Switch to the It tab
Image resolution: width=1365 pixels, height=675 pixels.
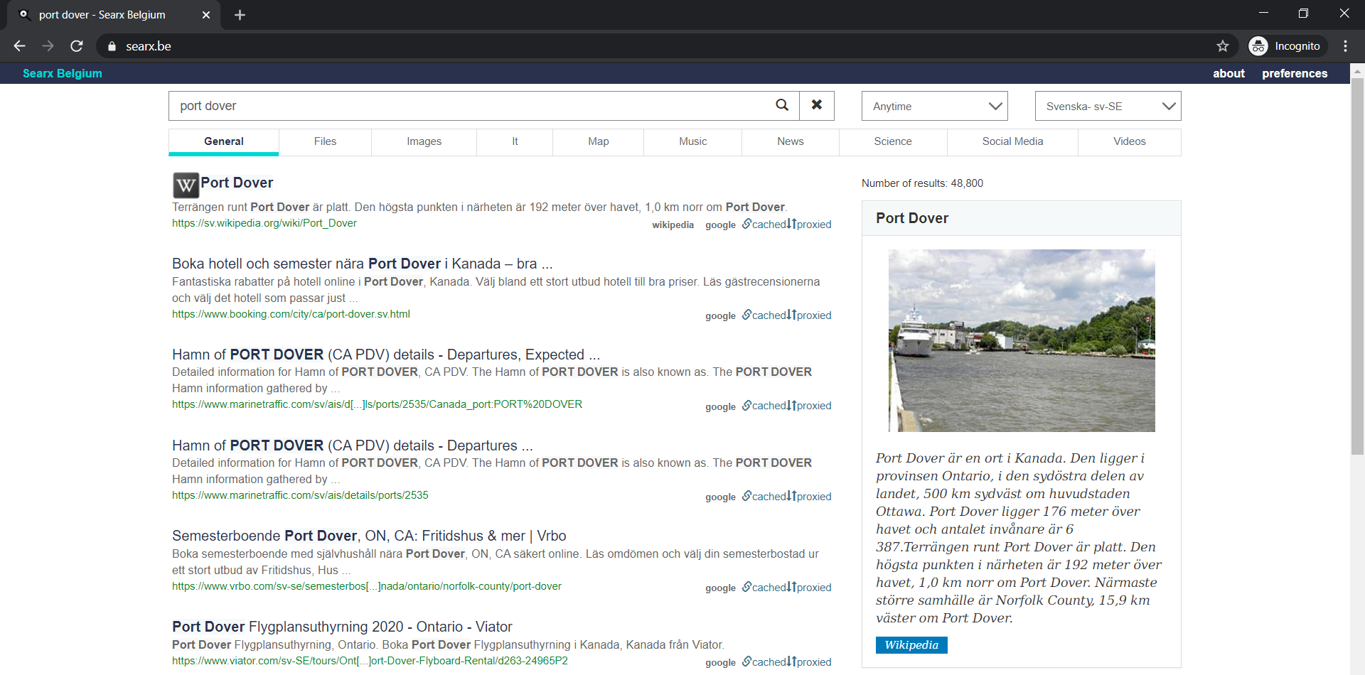[x=515, y=141]
